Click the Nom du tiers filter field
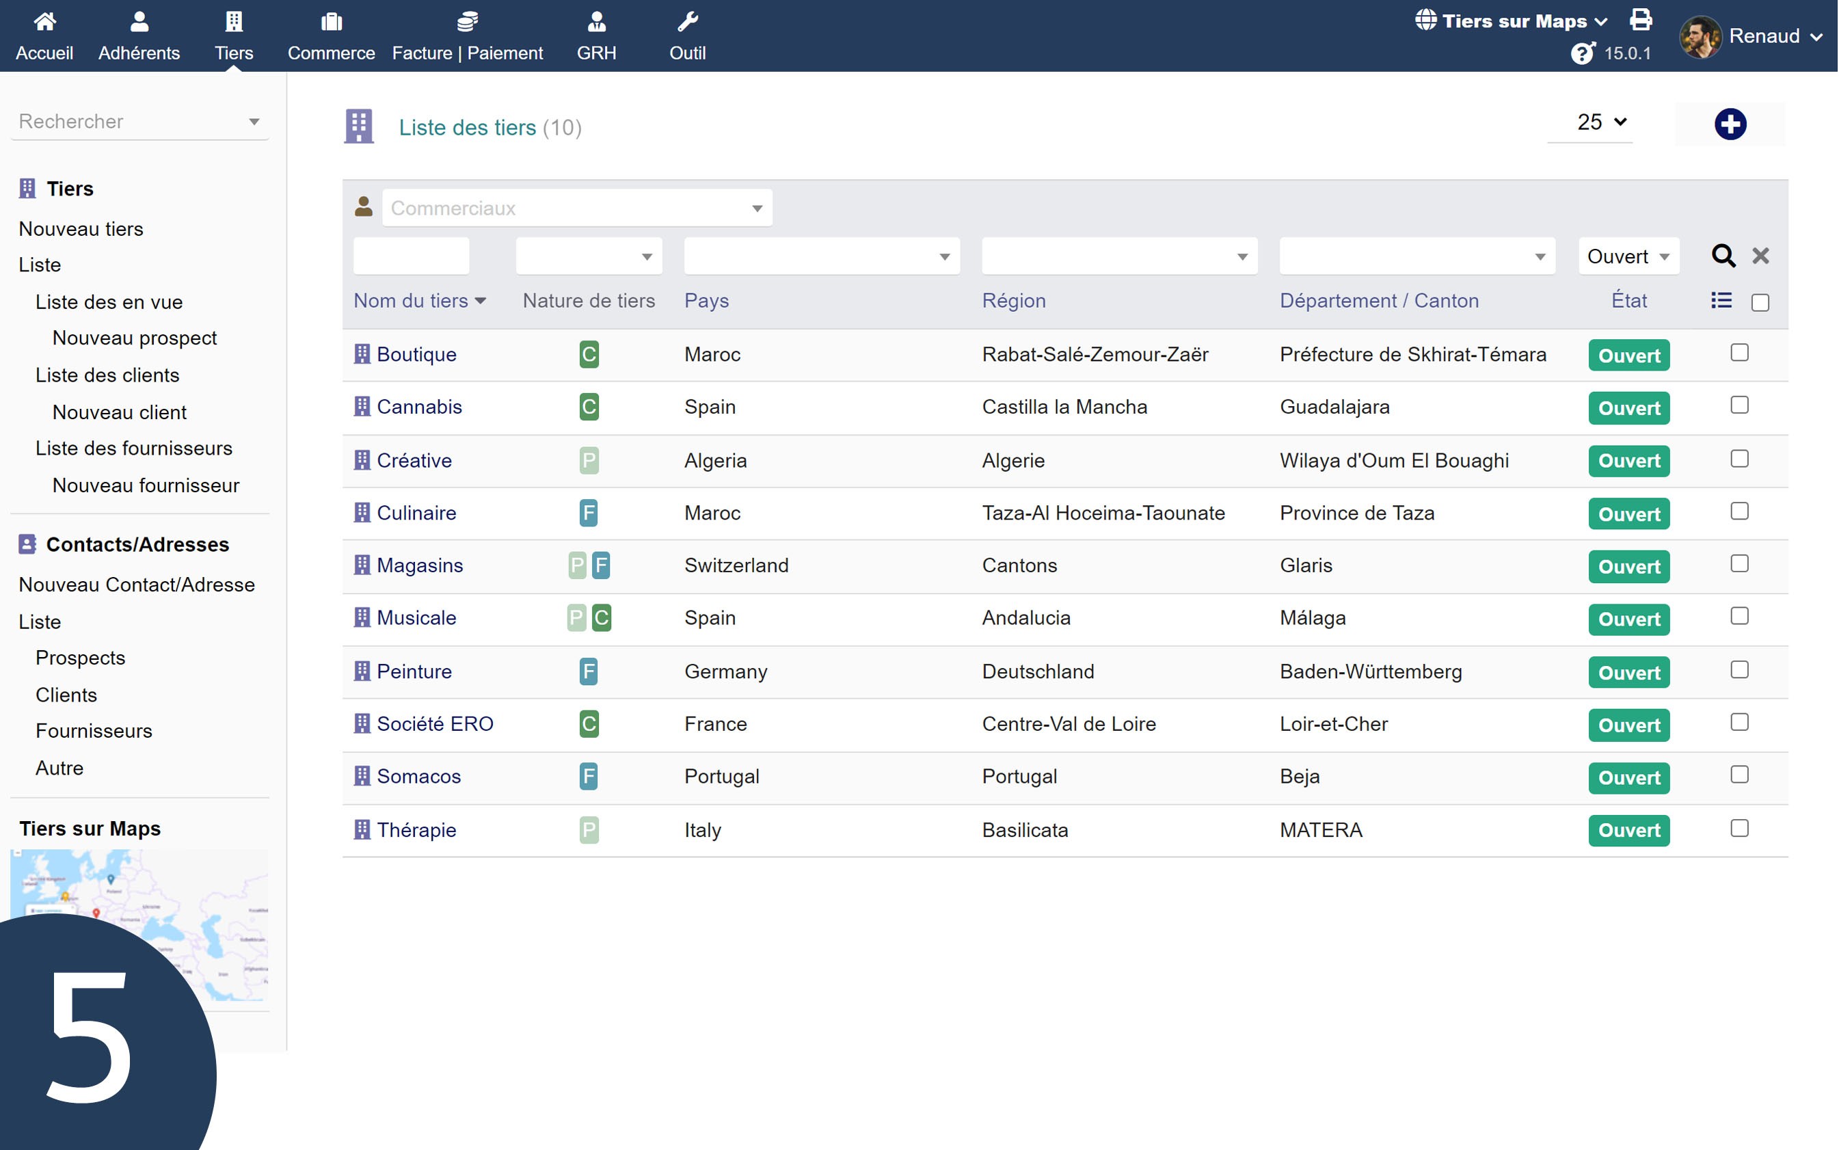The image size is (1839, 1150). (411, 256)
